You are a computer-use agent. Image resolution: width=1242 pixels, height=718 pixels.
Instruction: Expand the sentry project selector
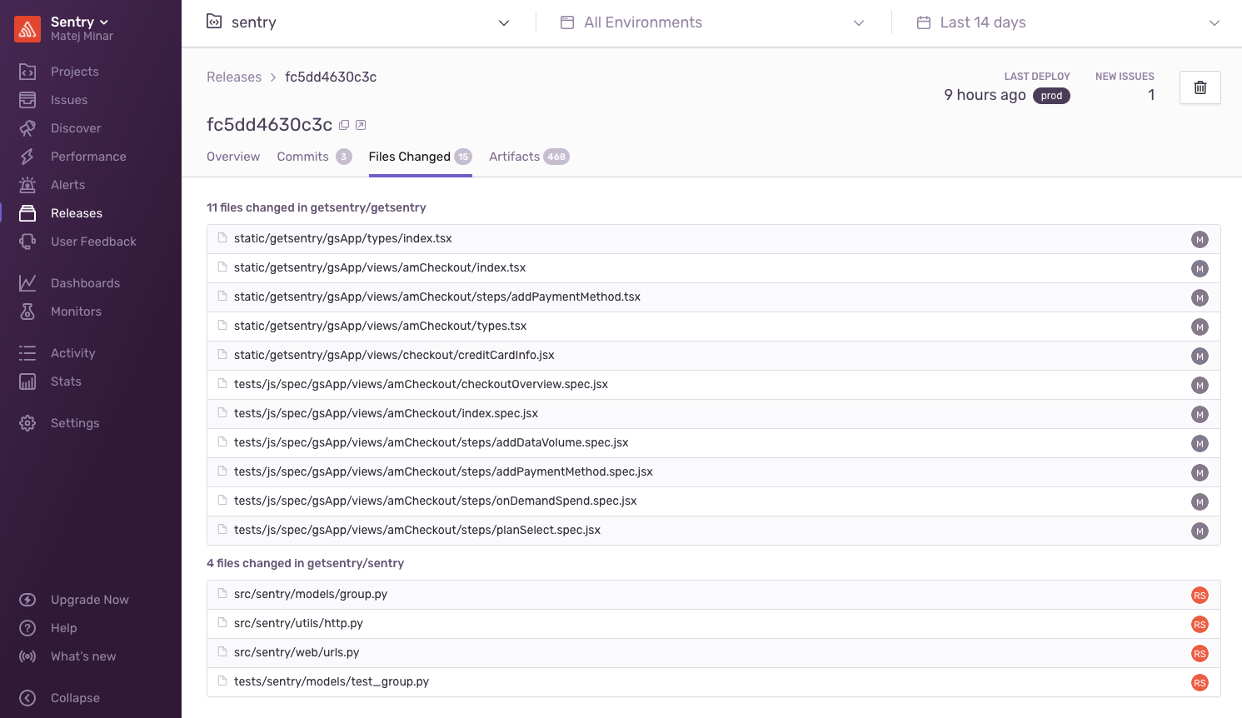358,22
